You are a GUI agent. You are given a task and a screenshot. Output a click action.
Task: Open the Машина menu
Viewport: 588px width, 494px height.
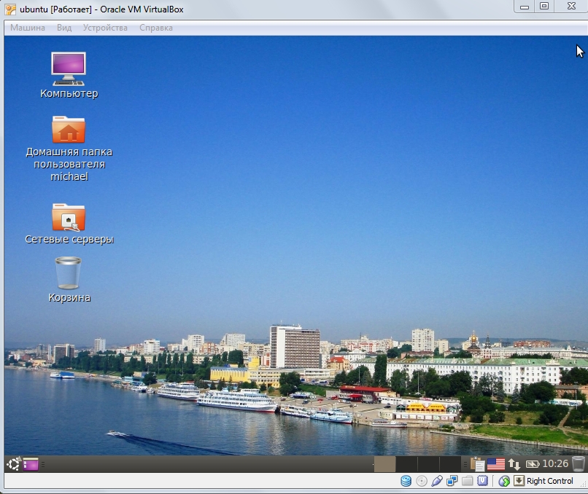tap(28, 28)
